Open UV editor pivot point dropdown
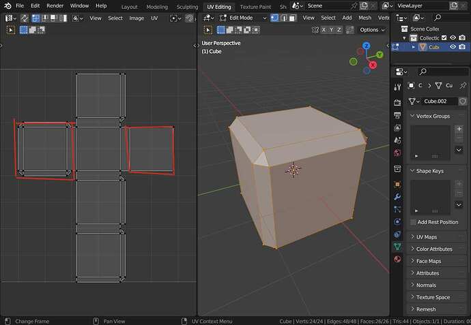This screenshot has width=471, height=325. pos(175,18)
